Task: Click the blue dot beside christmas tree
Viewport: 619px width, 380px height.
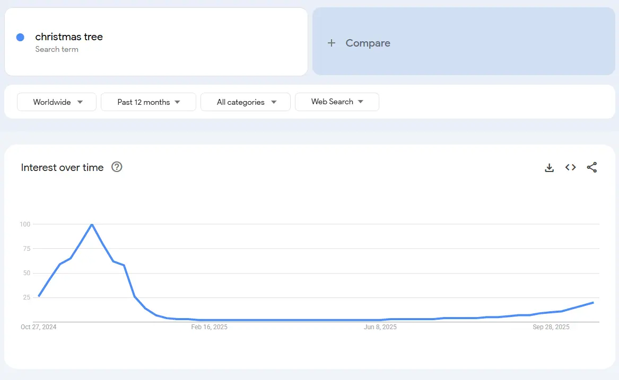Action: click(20, 37)
